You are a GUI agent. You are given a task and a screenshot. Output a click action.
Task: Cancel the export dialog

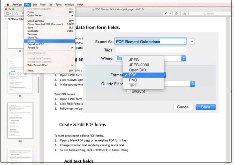pos(183,107)
